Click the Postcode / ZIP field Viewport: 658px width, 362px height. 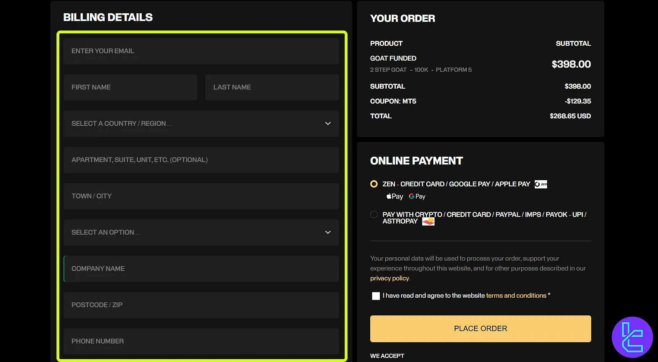[201, 305]
